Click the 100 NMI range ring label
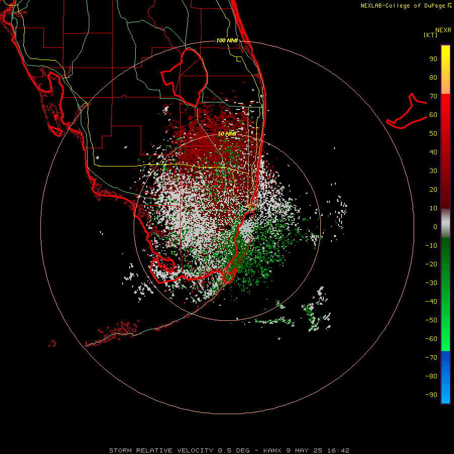Screen dimensions: 454x454 pos(227,40)
